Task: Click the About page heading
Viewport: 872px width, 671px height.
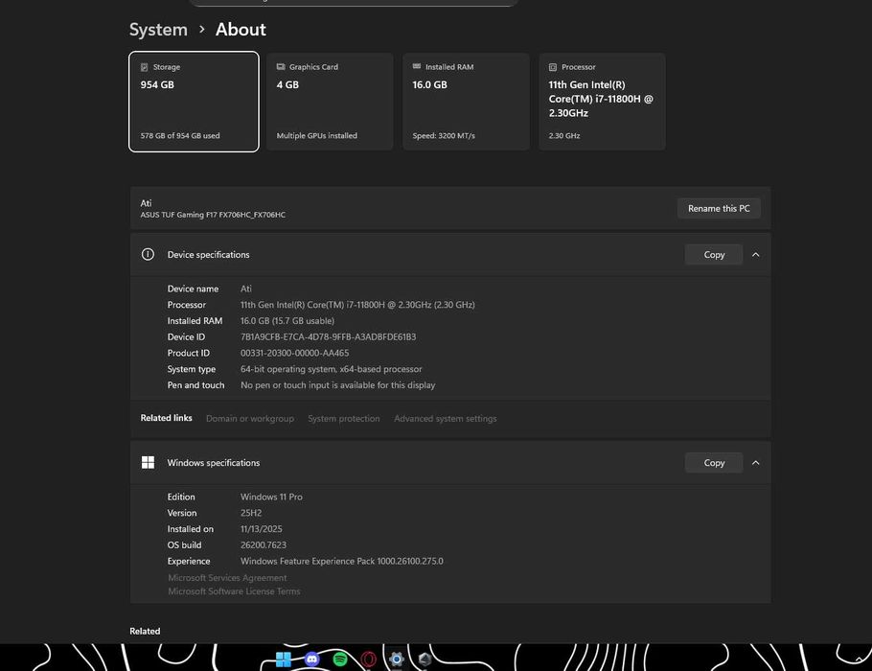Action: tap(241, 30)
